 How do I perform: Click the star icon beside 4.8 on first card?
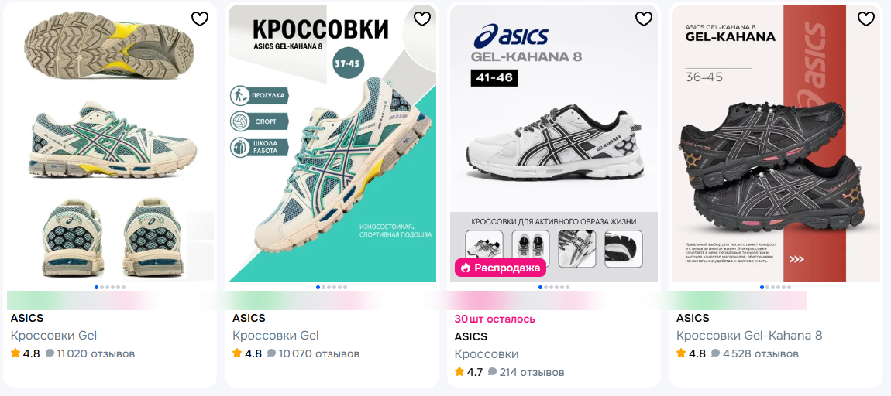[15, 353]
